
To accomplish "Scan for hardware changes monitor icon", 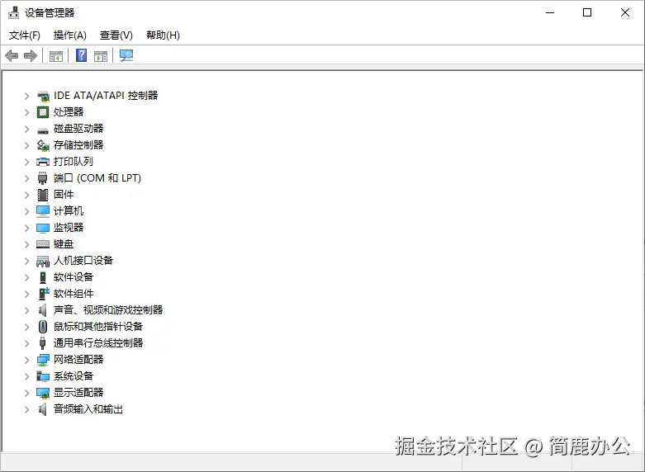I will click(x=126, y=55).
